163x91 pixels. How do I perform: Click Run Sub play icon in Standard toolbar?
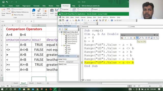pyautogui.click(x=88, y=20)
